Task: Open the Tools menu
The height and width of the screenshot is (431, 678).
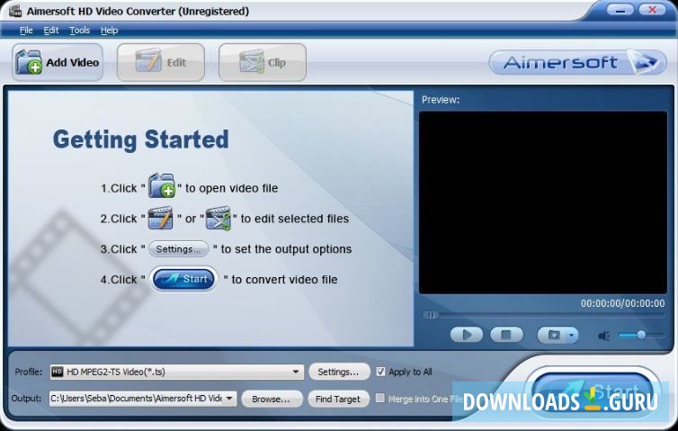Action: tap(79, 31)
